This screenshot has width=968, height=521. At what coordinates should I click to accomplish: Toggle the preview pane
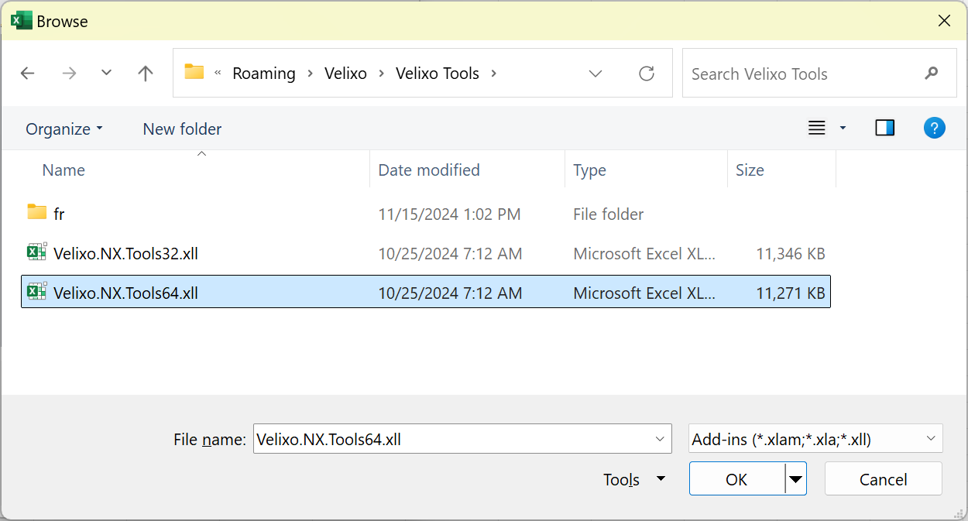tap(885, 128)
